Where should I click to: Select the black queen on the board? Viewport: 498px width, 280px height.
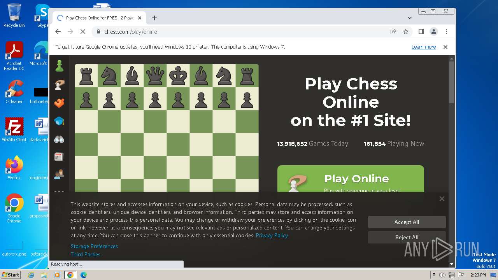[x=155, y=76]
